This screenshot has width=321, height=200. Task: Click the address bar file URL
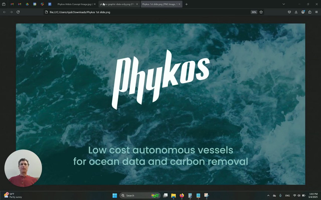pos(80,12)
